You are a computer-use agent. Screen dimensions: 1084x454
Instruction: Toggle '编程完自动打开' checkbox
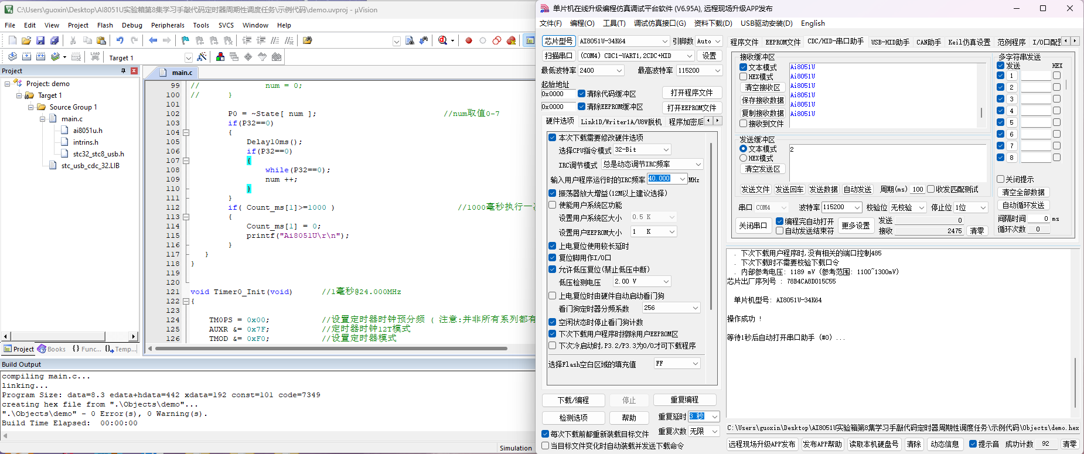[780, 221]
